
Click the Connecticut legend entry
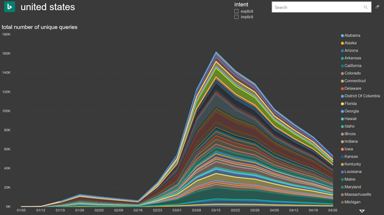(x=353, y=81)
